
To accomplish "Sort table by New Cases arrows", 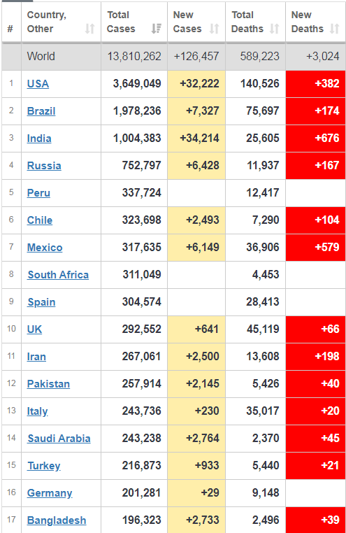I will click(x=215, y=29).
